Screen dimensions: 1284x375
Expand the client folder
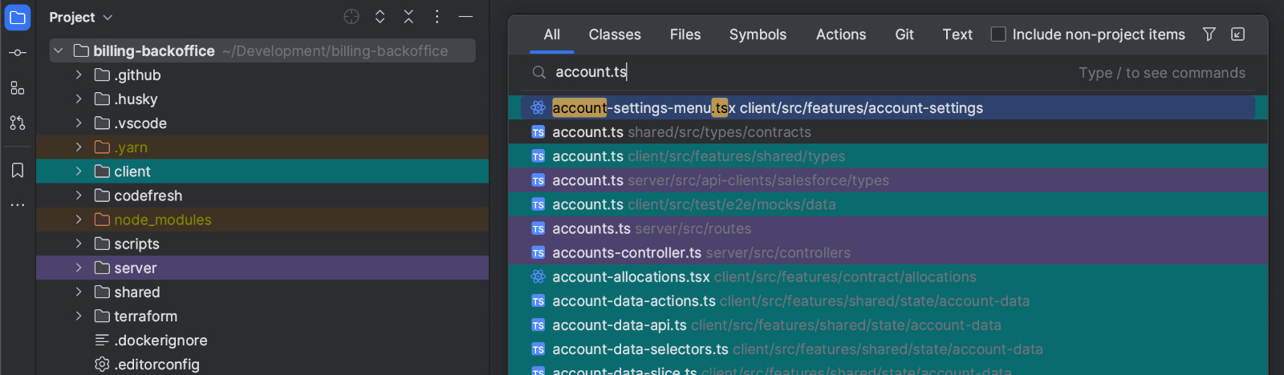(79, 171)
